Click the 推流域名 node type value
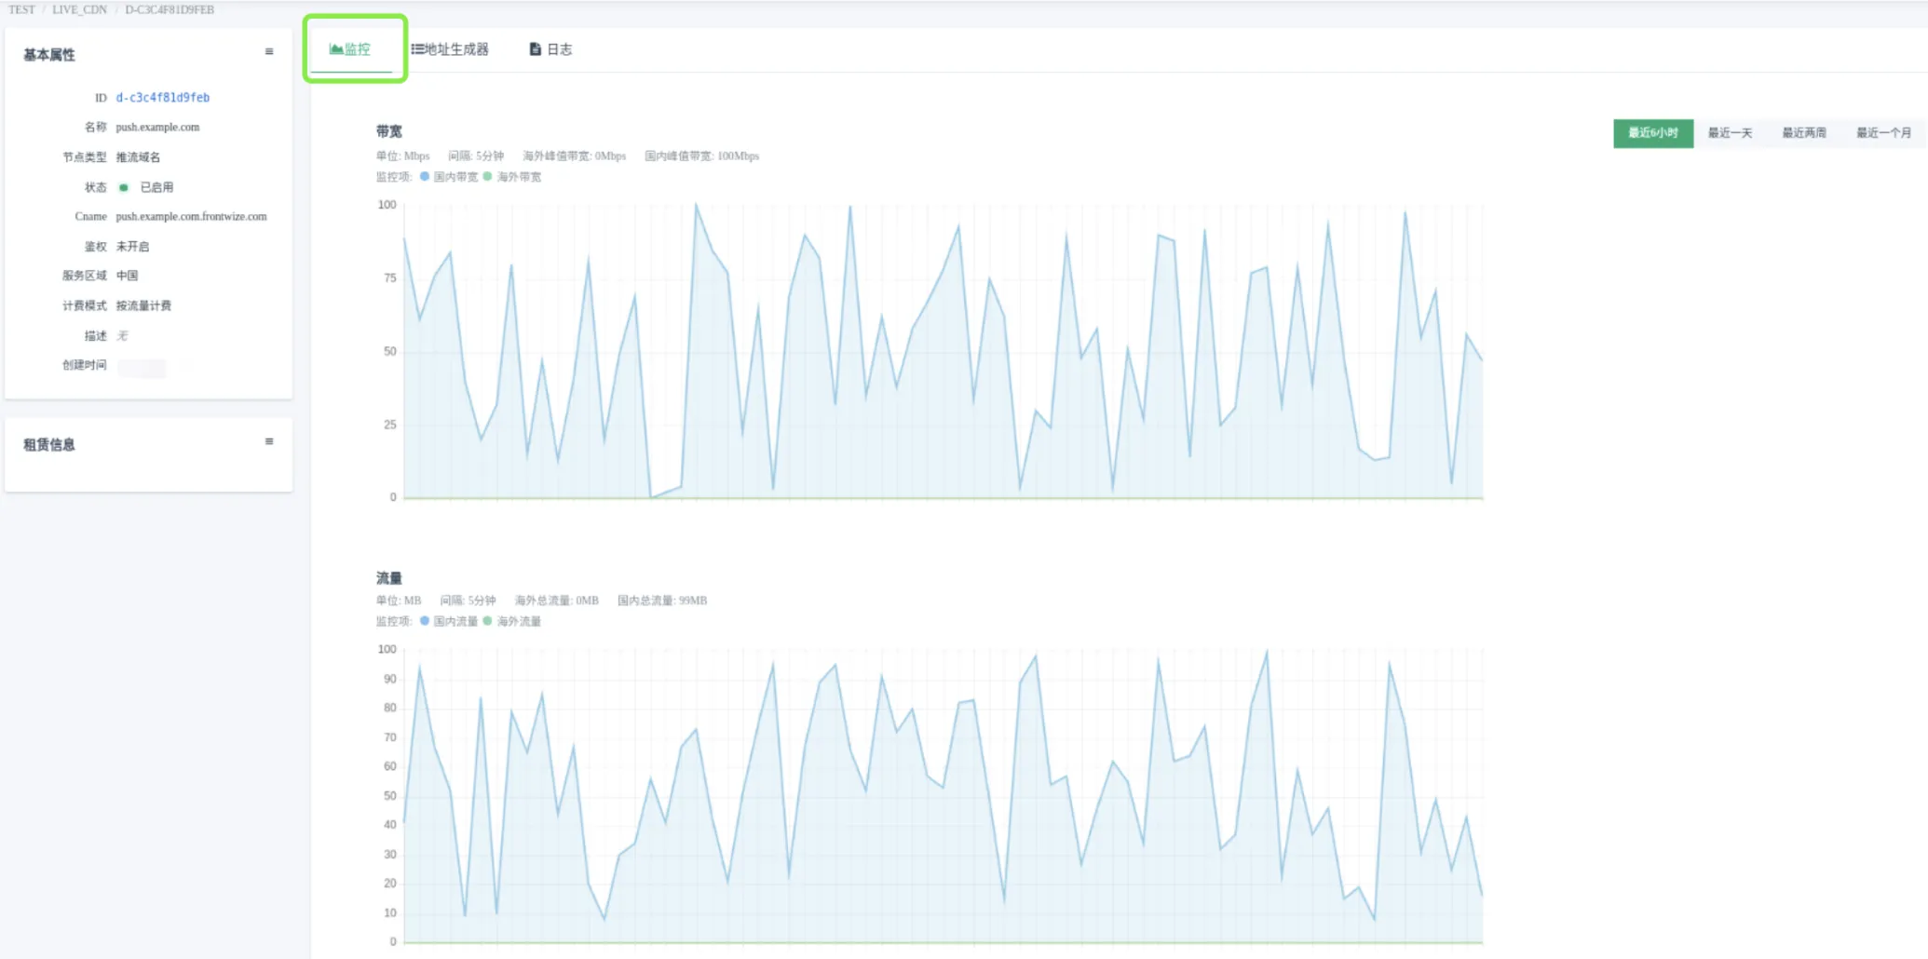The image size is (1928, 959). click(x=138, y=157)
